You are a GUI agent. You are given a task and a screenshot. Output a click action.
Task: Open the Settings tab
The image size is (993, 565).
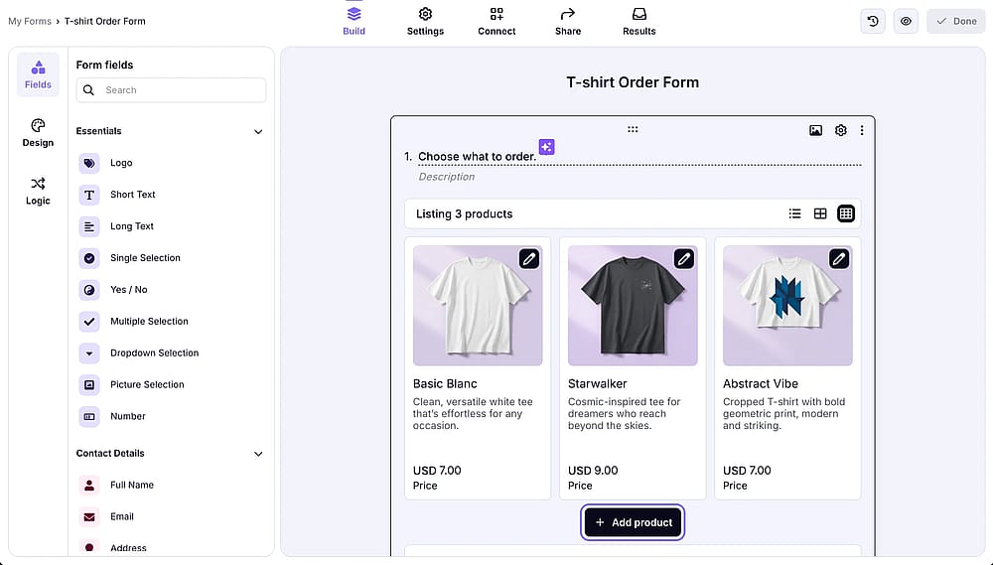tap(425, 21)
